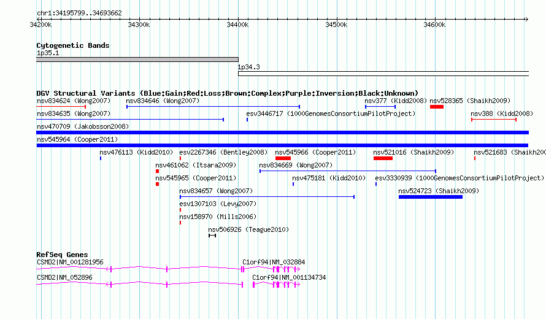The image size is (546, 319).
Task: Select the esv3446717 1000GenomesConsortiumPilotProject label
Action: pos(331,113)
